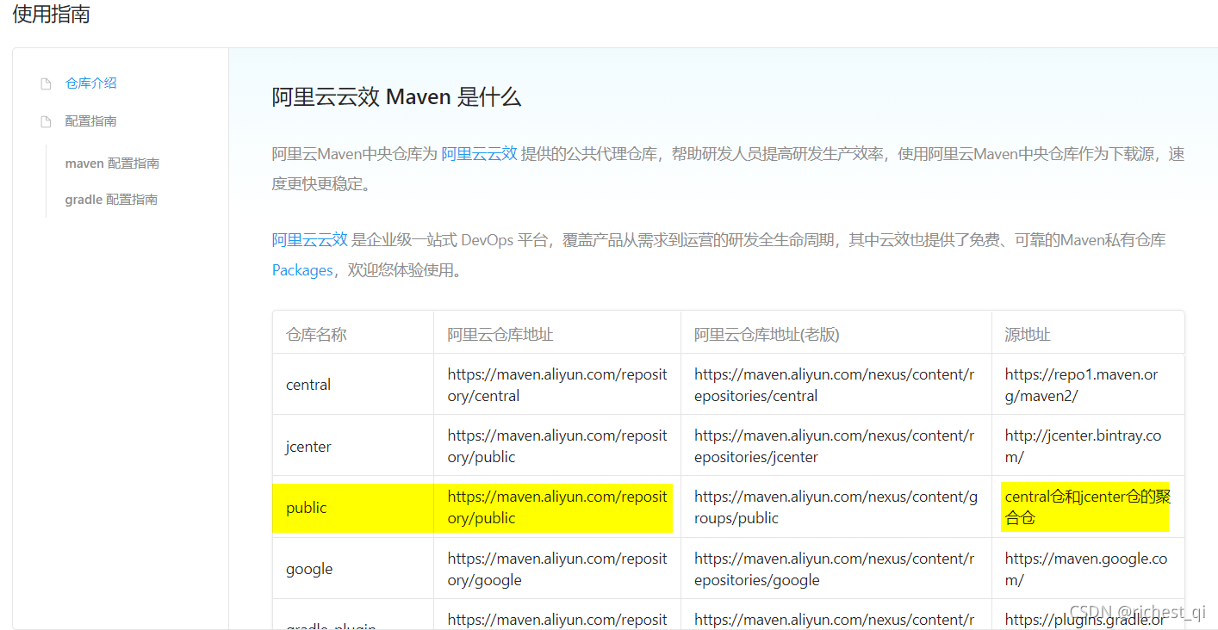Click the repo1.maven.org/maven2 source address
Viewport: 1218px width, 630px height.
(1081, 385)
